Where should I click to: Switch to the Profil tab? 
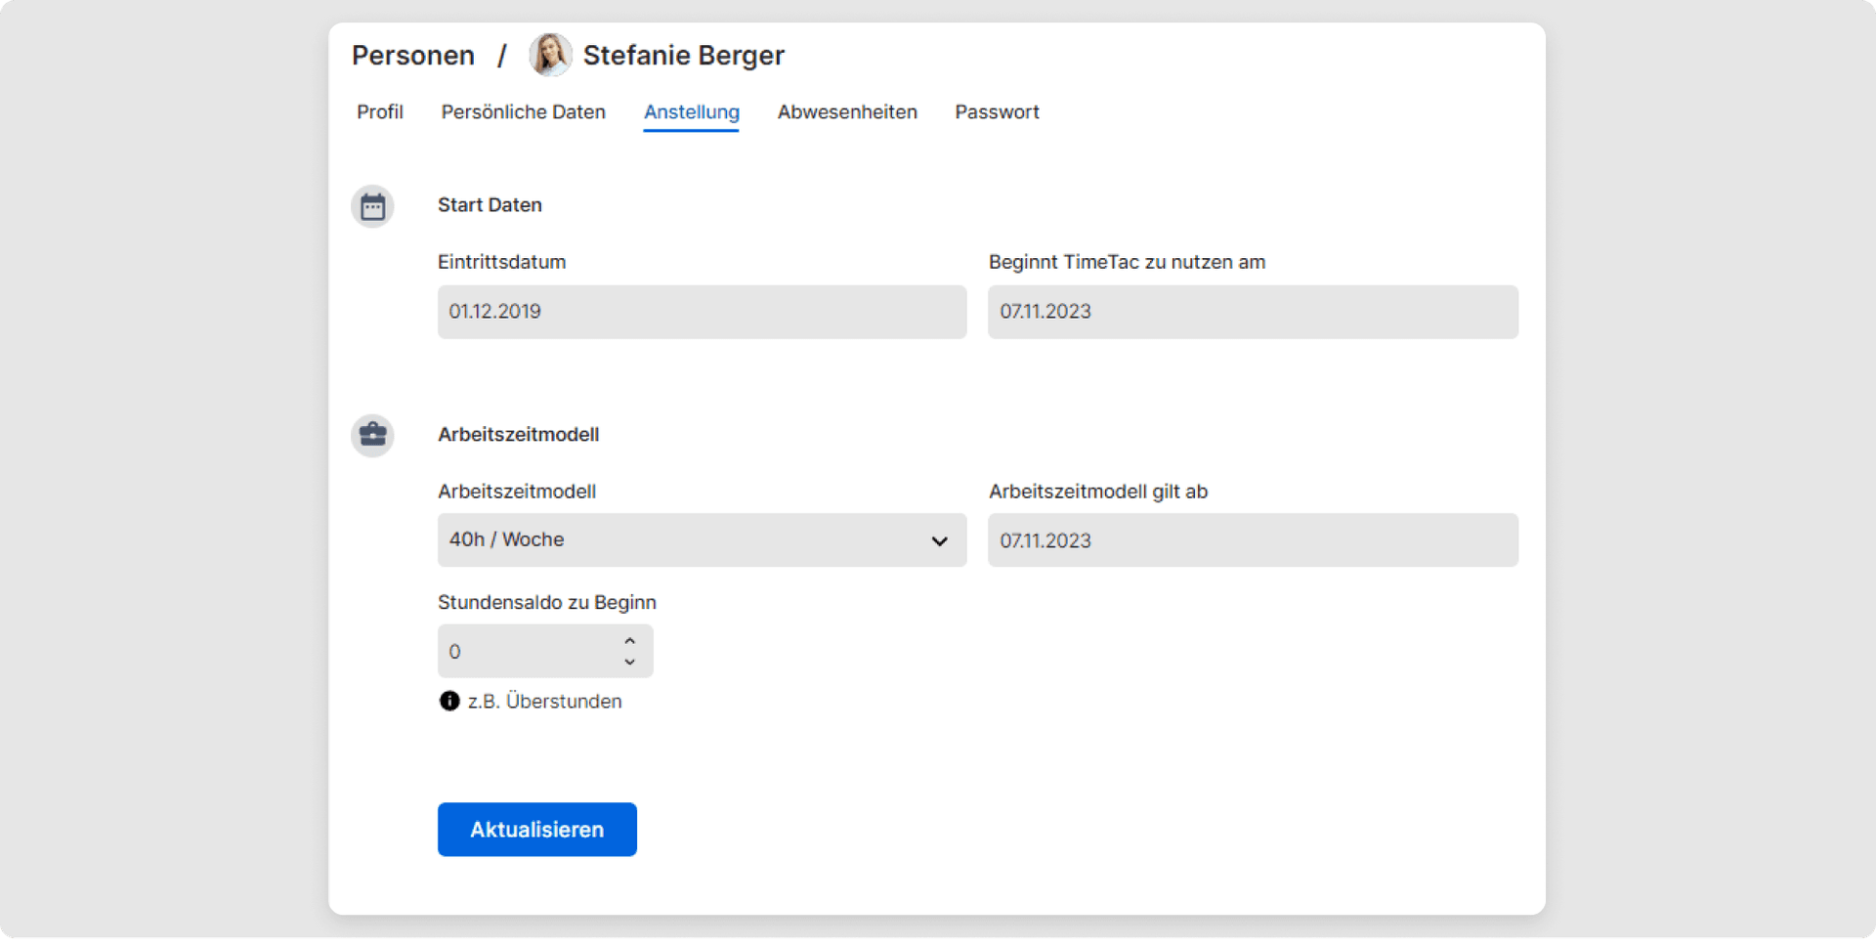point(380,111)
